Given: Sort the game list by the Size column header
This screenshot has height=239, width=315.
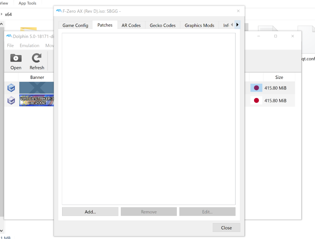Looking at the screenshot, I should 279,77.
